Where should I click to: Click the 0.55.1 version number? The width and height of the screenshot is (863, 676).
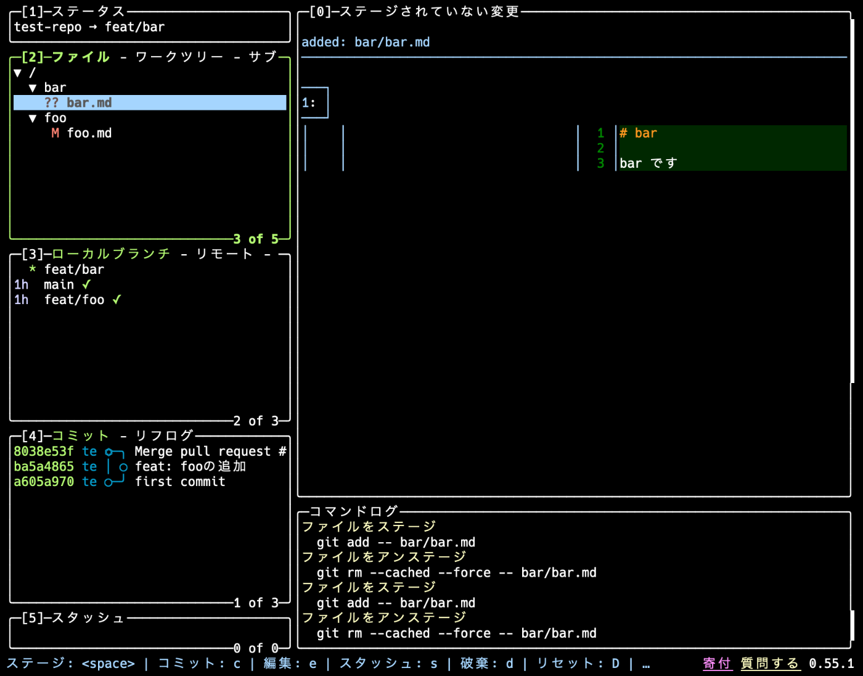(x=832, y=664)
